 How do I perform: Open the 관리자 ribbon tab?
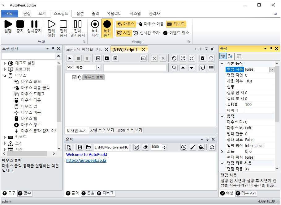click(x=154, y=14)
